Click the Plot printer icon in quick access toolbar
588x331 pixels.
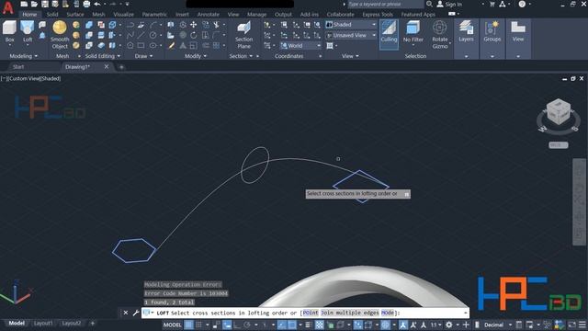click(86, 4)
